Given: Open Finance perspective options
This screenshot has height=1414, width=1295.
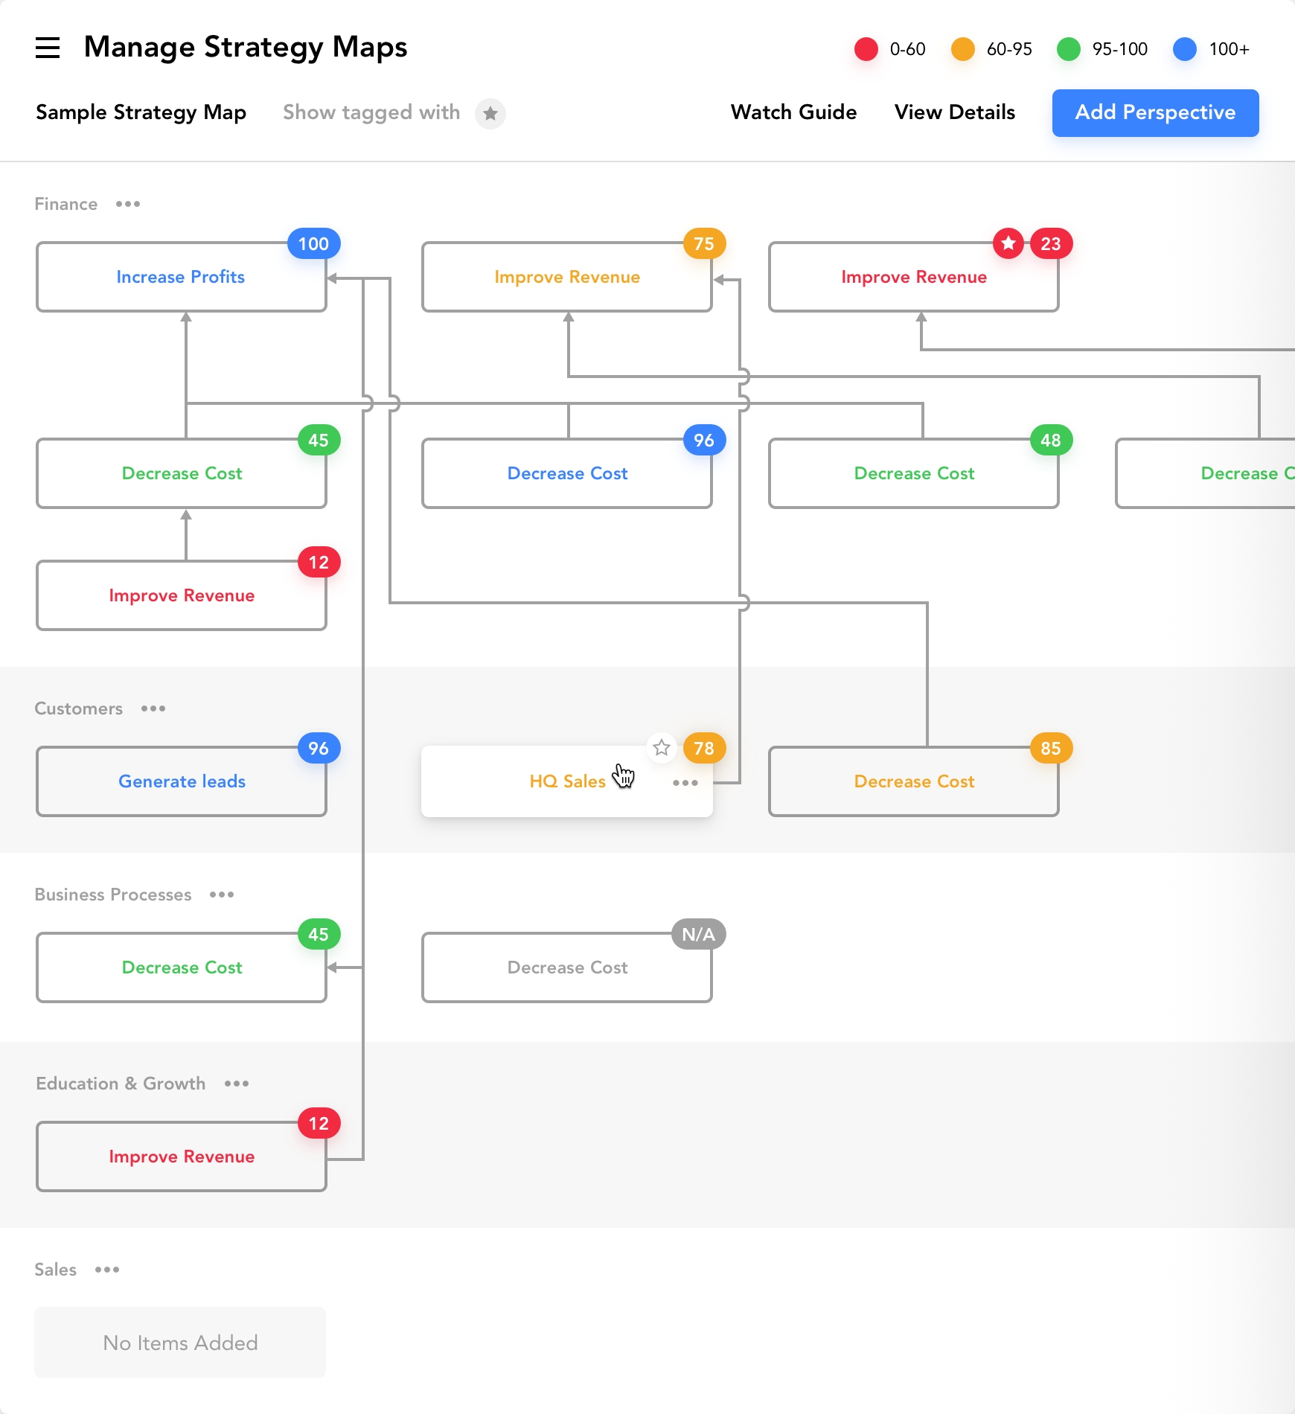Looking at the screenshot, I should pyautogui.click(x=128, y=204).
